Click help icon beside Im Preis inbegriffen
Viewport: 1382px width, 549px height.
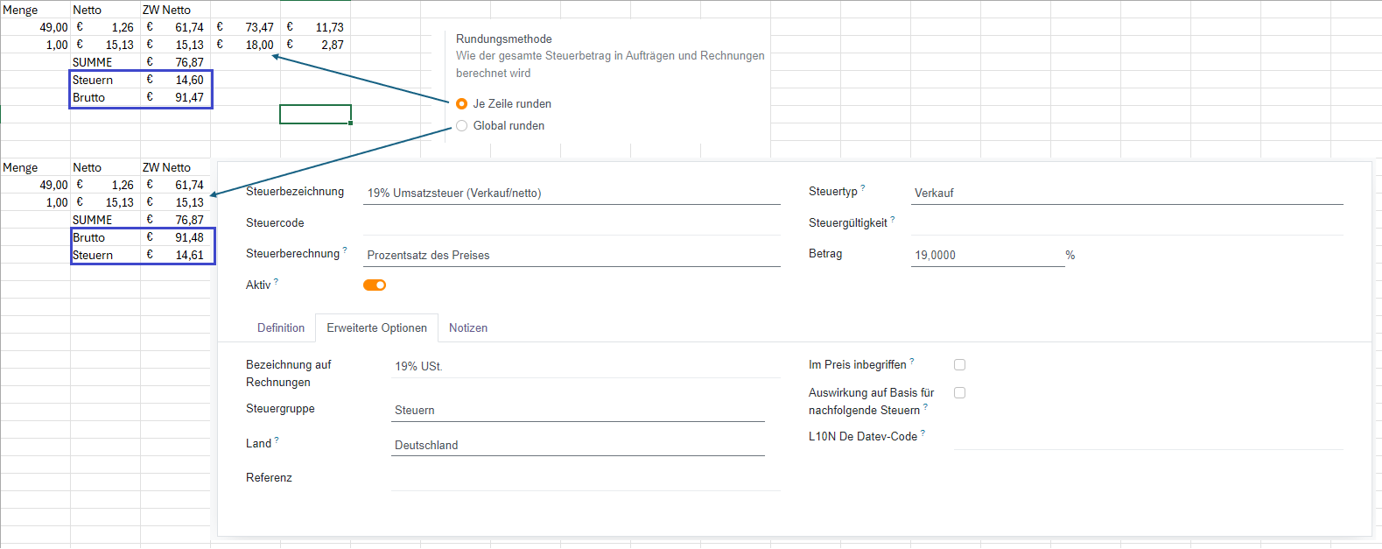pos(912,361)
